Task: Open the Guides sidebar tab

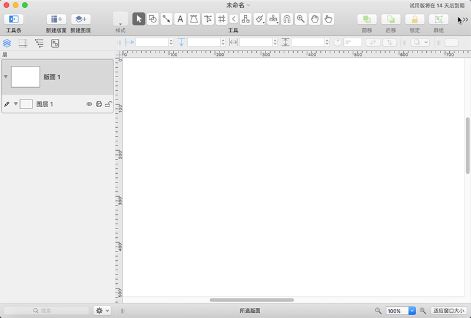Action: click(23, 43)
